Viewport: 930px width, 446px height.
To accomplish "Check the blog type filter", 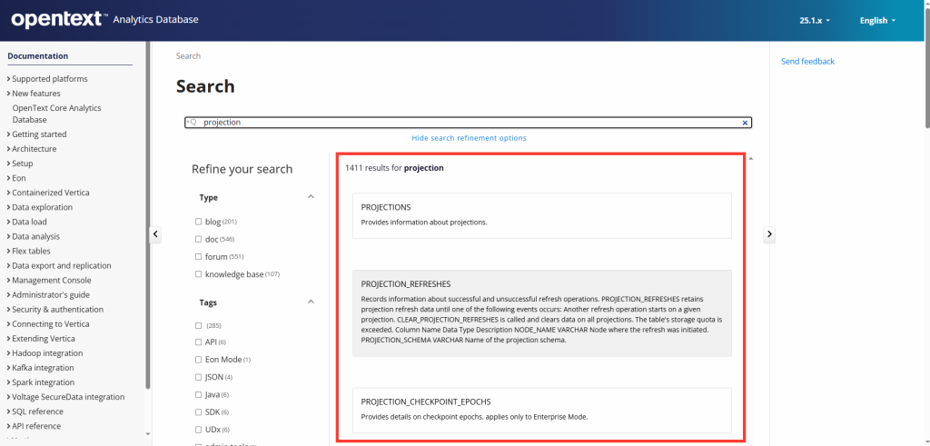I will 199,222.
